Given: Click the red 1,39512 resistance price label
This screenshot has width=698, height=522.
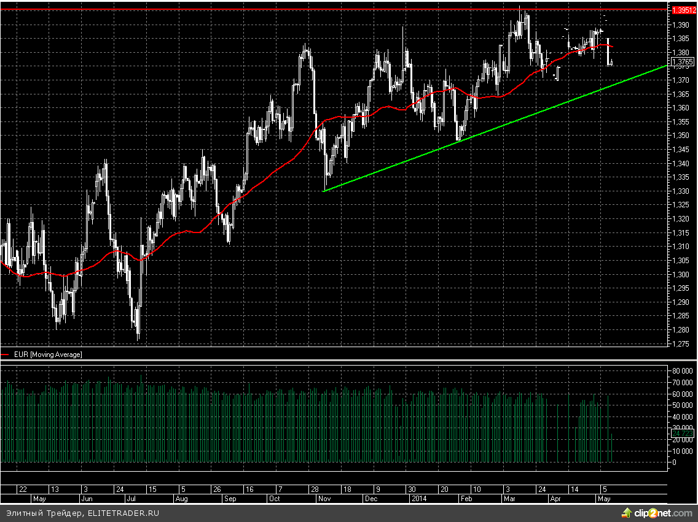Looking at the screenshot, I should coord(684,10).
